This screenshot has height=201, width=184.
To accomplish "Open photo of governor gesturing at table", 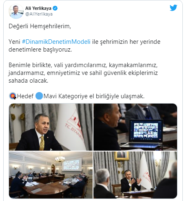I will tap(135, 175).
